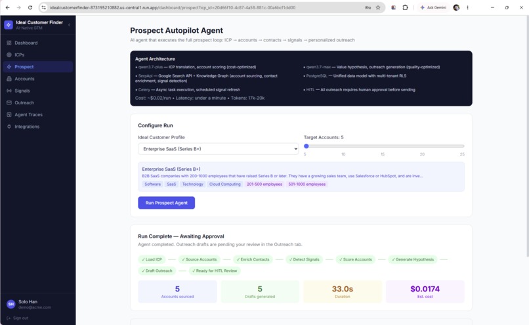Reload the page with the refresh icon
Screen dimensions: 529x325
(x=30, y=7)
